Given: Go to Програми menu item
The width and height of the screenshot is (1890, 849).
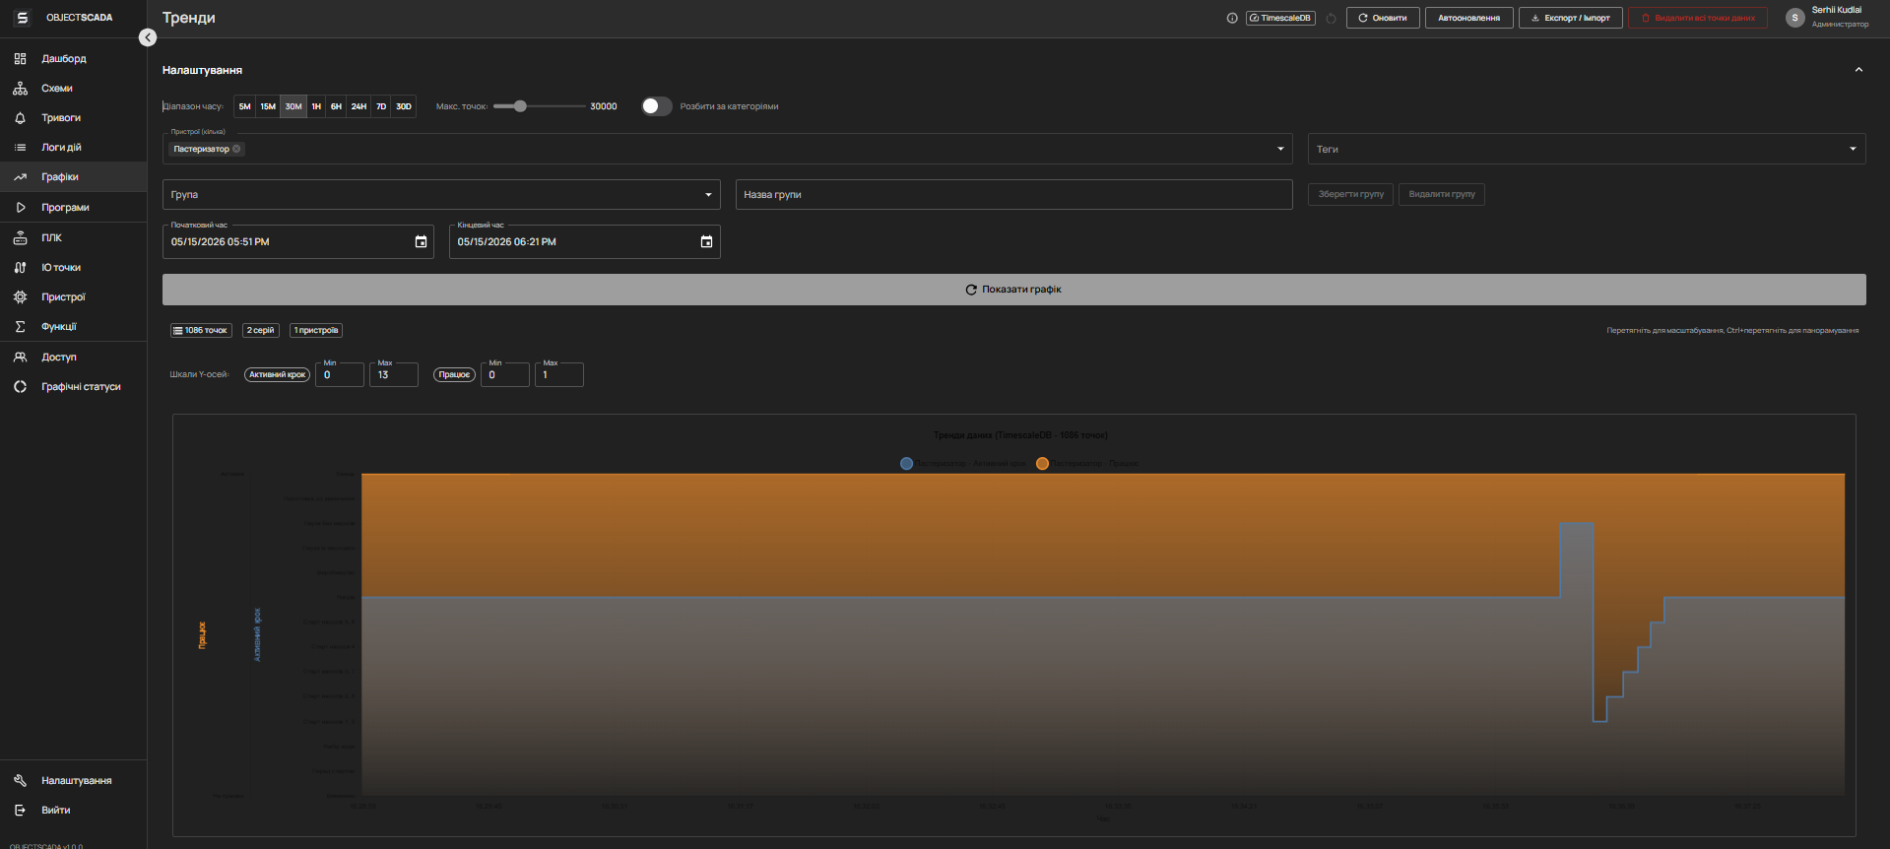Looking at the screenshot, I should click(74, 208).
